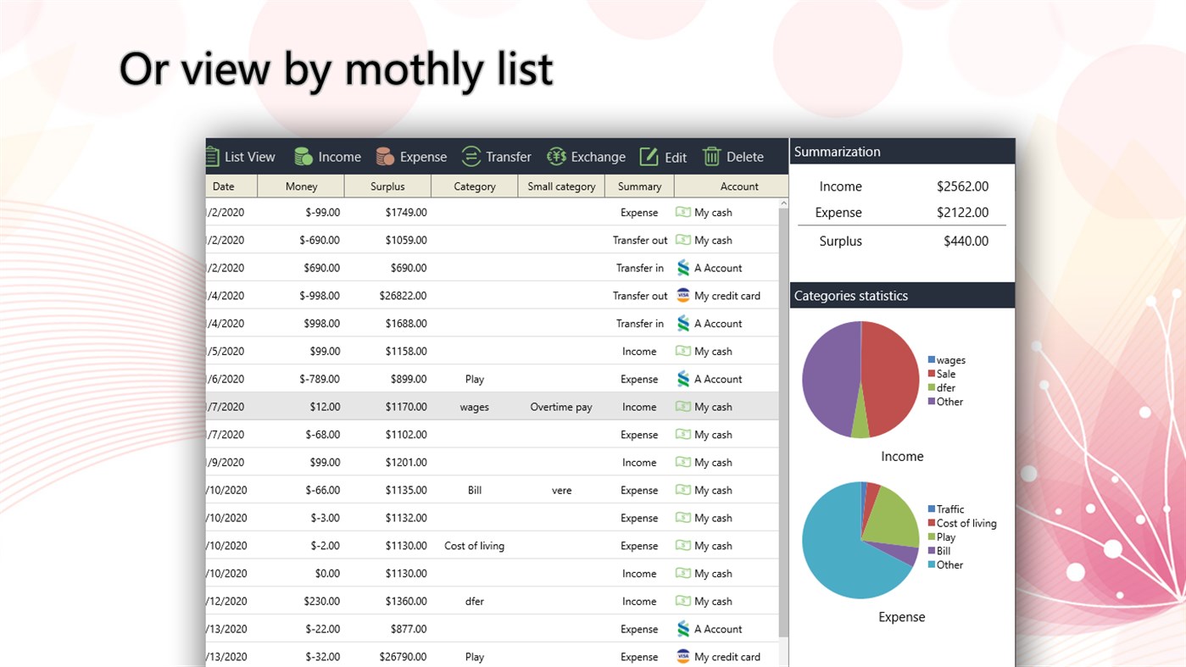This screenshot has width=1186, height=667.
Task: Select the List View icon in the toolbar
Action: point(210,156)
